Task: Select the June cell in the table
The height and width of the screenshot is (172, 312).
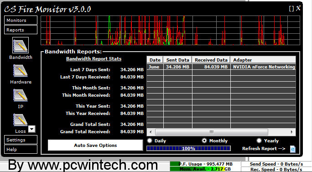Action: 155,67
